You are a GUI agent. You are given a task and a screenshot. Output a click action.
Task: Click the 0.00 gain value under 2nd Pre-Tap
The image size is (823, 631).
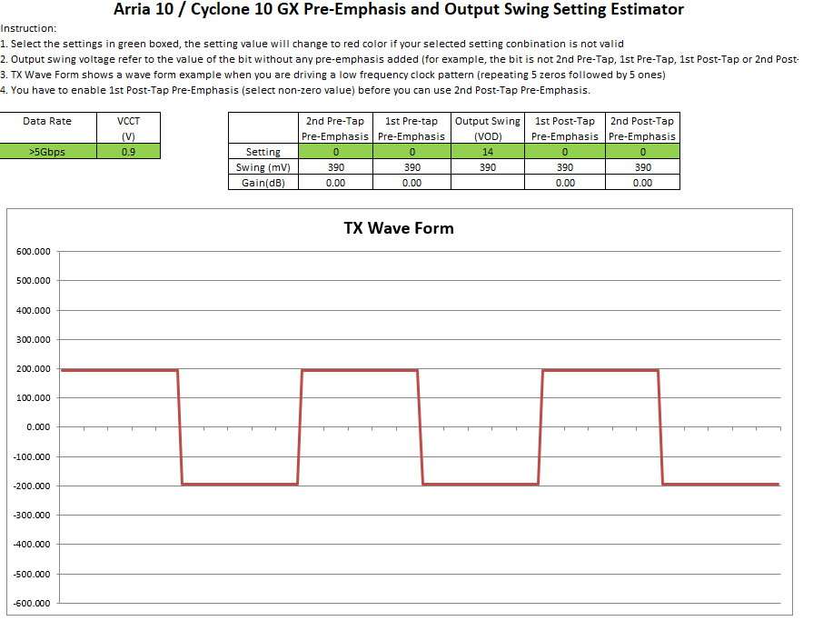coord(335,183)
